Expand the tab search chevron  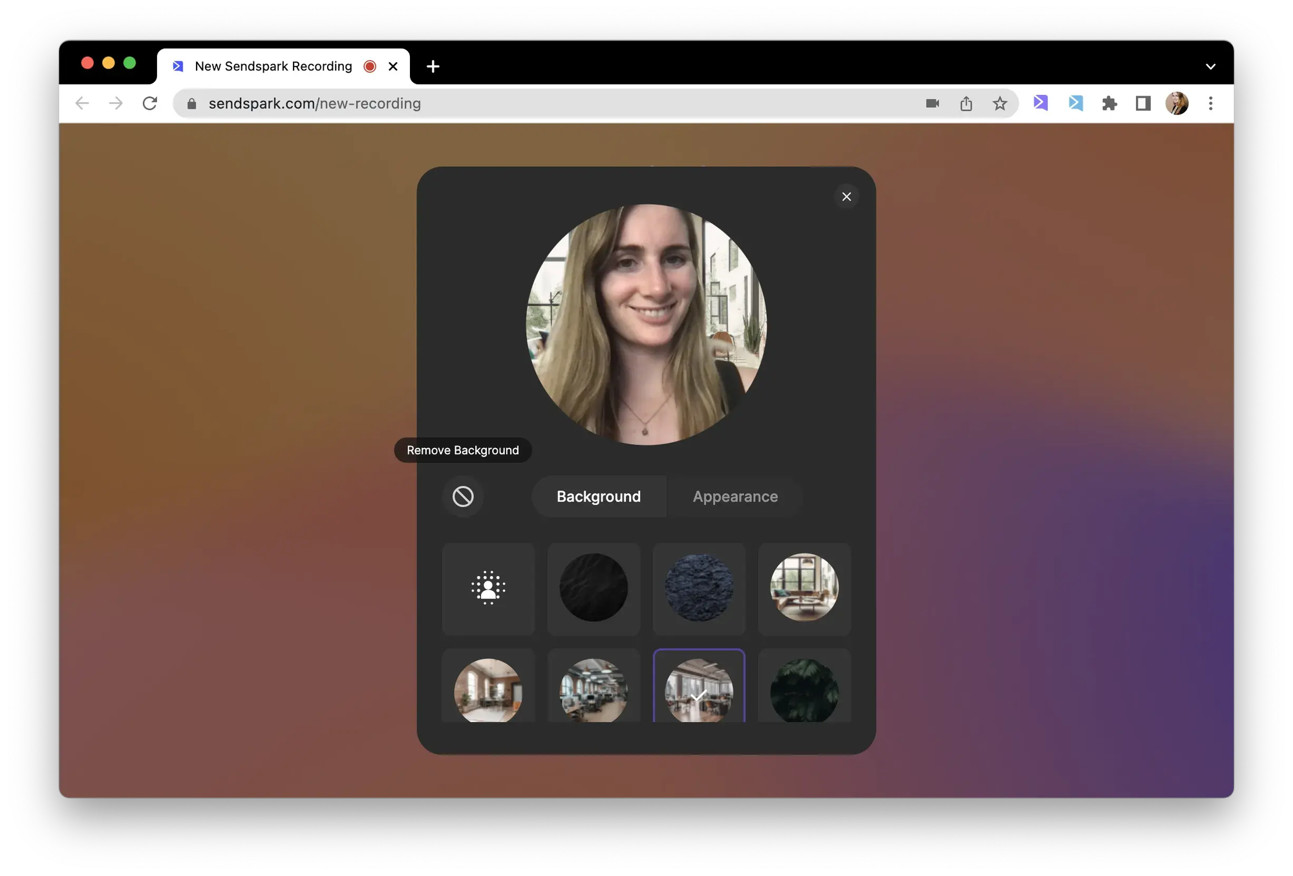(1210, 67)
